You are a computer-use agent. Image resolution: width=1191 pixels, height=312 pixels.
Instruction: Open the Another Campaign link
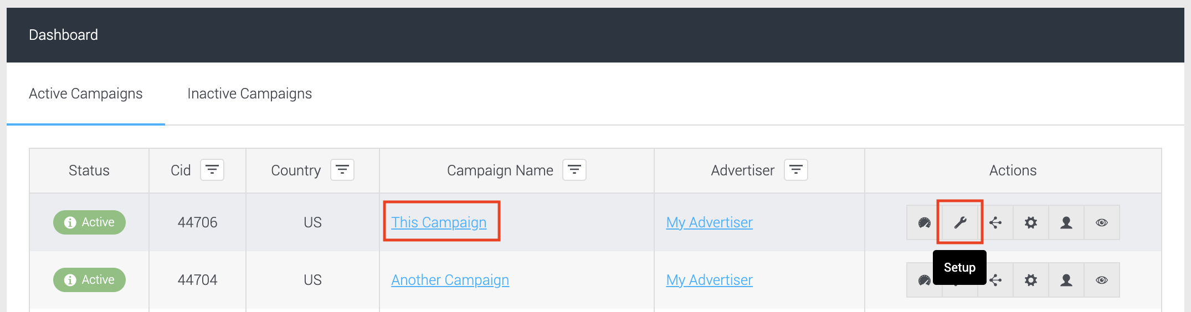pyautogui.click(x=450, y=280)
